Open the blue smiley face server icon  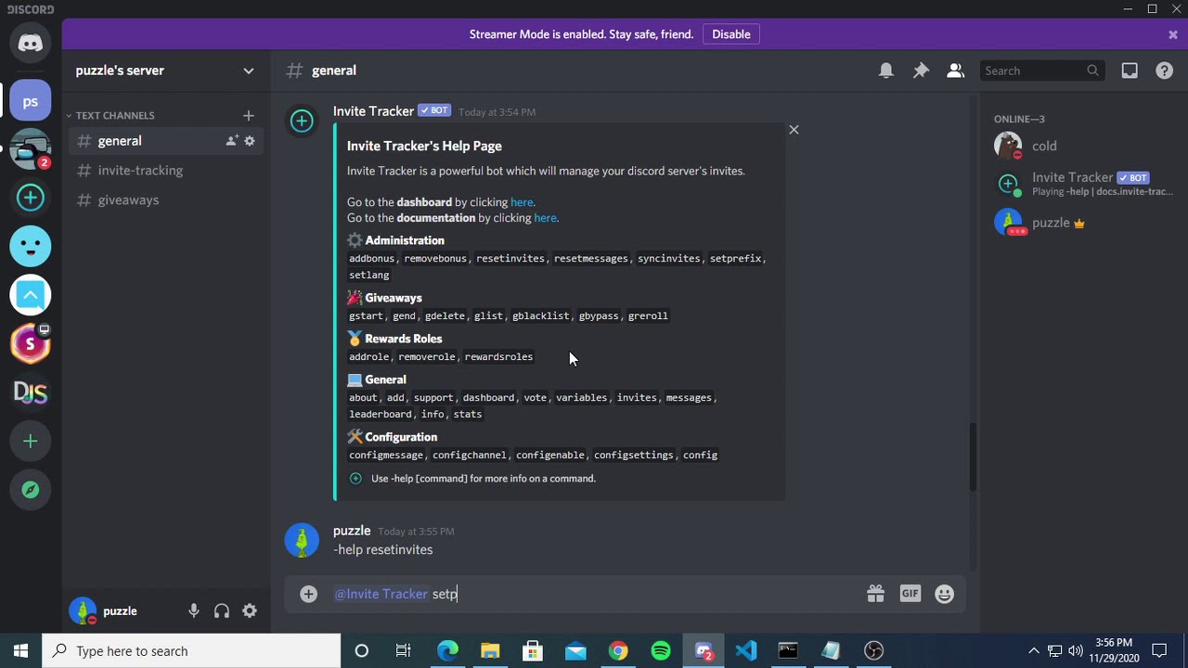point(31,246)
